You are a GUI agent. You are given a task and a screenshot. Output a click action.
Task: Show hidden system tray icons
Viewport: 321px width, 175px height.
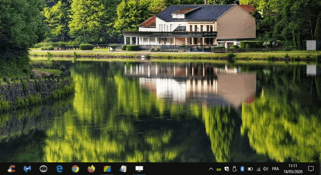click(211, 169)
